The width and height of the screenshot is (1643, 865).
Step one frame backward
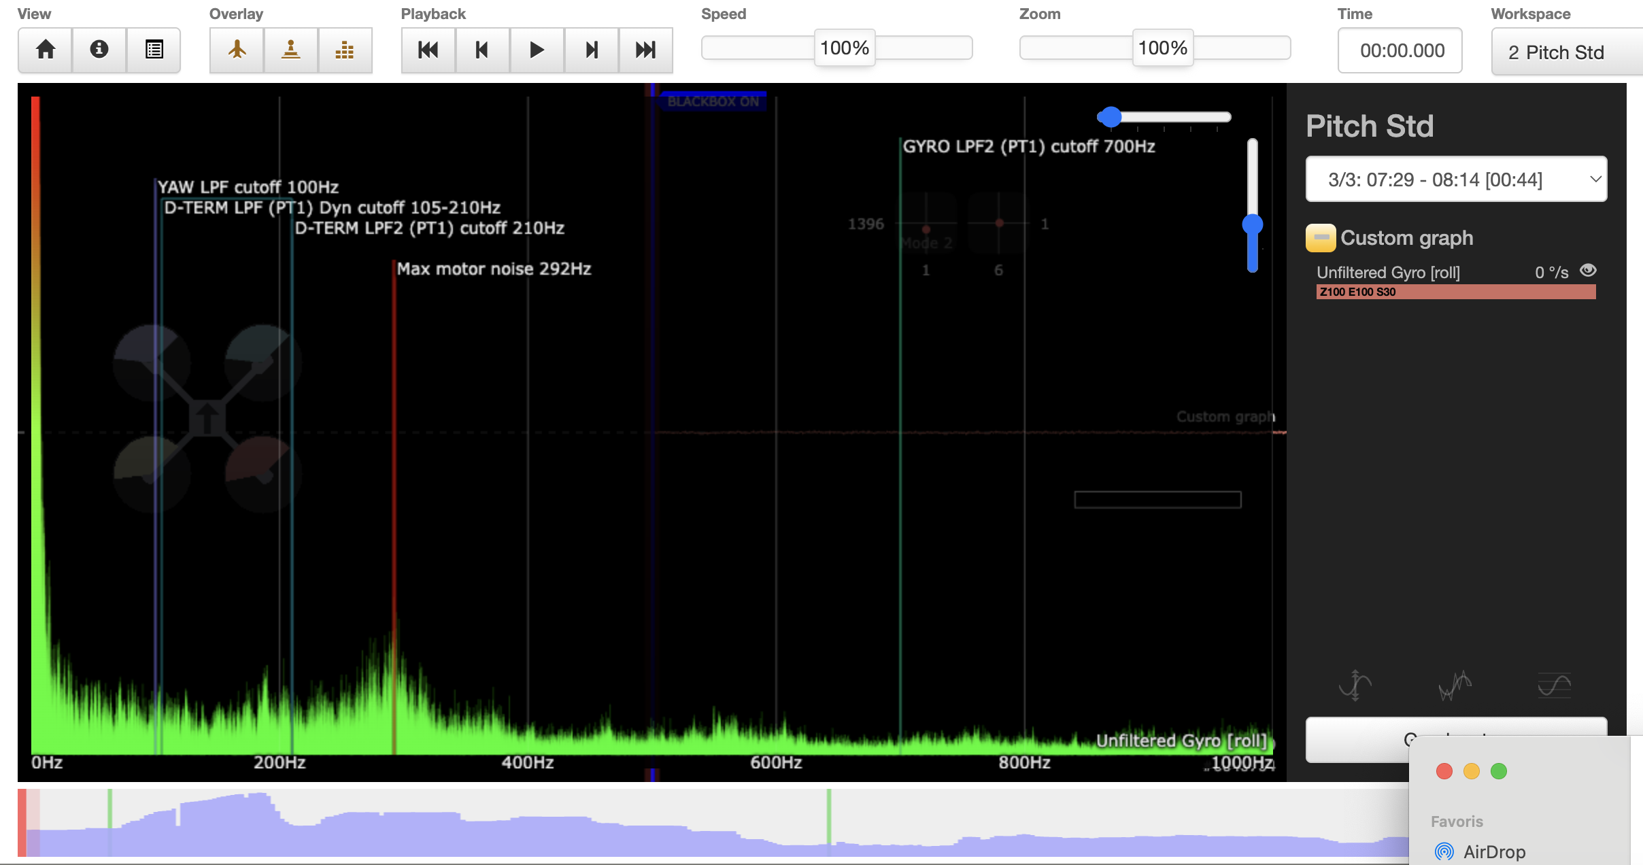482,50
